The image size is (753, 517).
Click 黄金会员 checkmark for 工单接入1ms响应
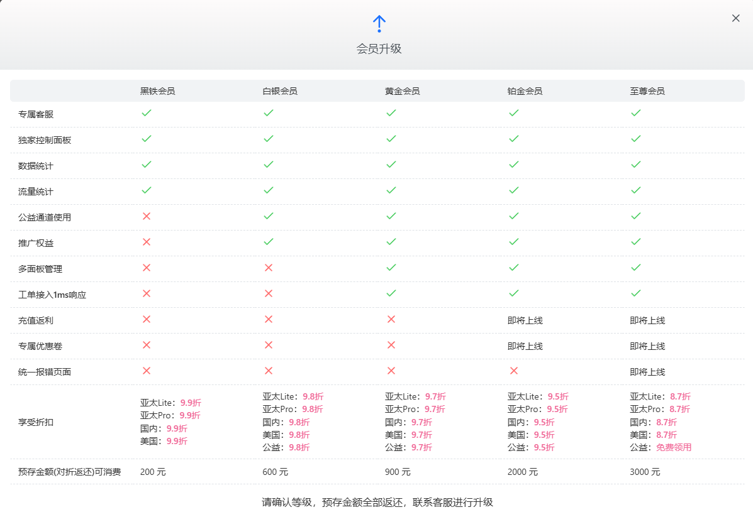[x=391, y=293]
